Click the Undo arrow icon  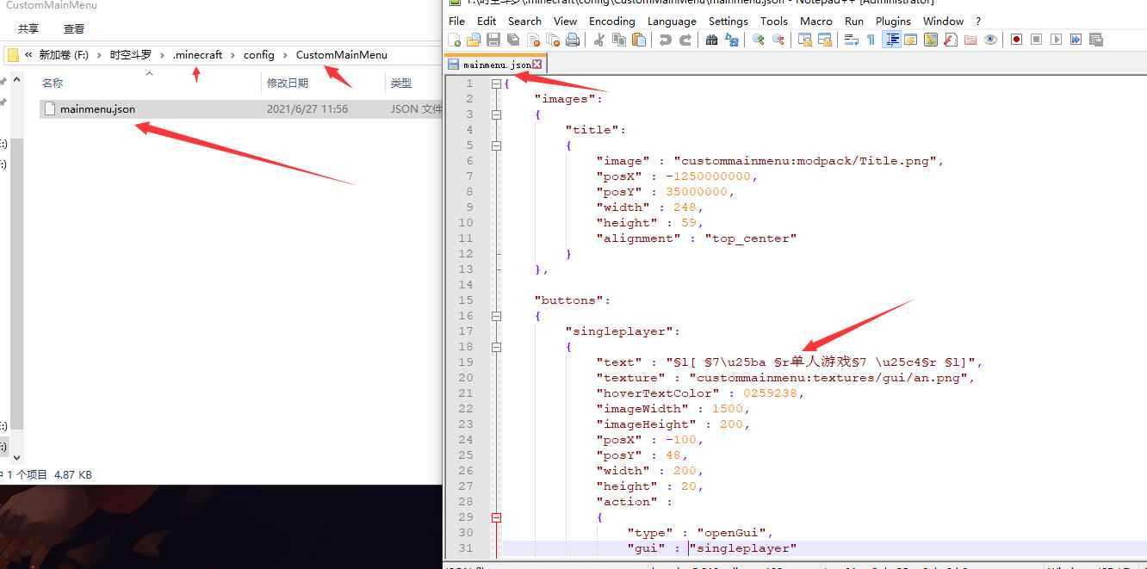pos(665,40)
